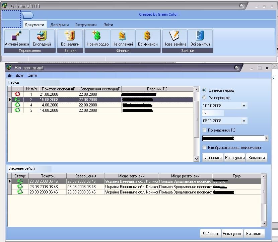
Task: Click the Виконані рейси table scroll up arrow
Action: [264, 177]
